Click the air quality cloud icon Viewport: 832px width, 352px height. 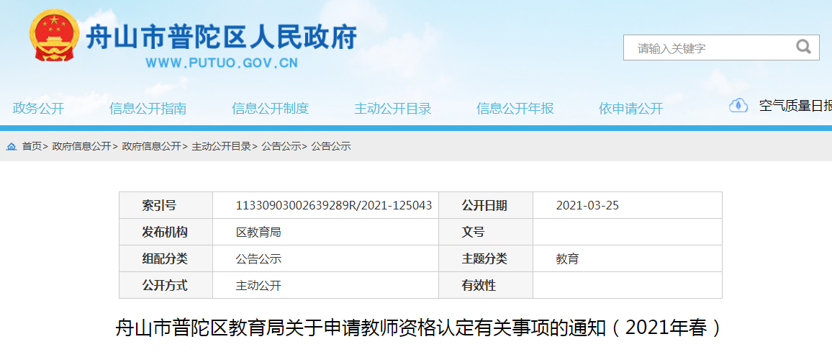(738, 105)
